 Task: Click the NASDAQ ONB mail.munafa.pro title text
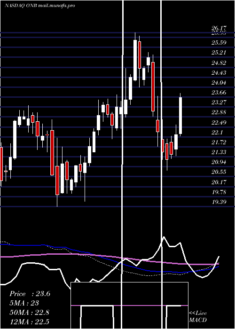pos(39,6)
